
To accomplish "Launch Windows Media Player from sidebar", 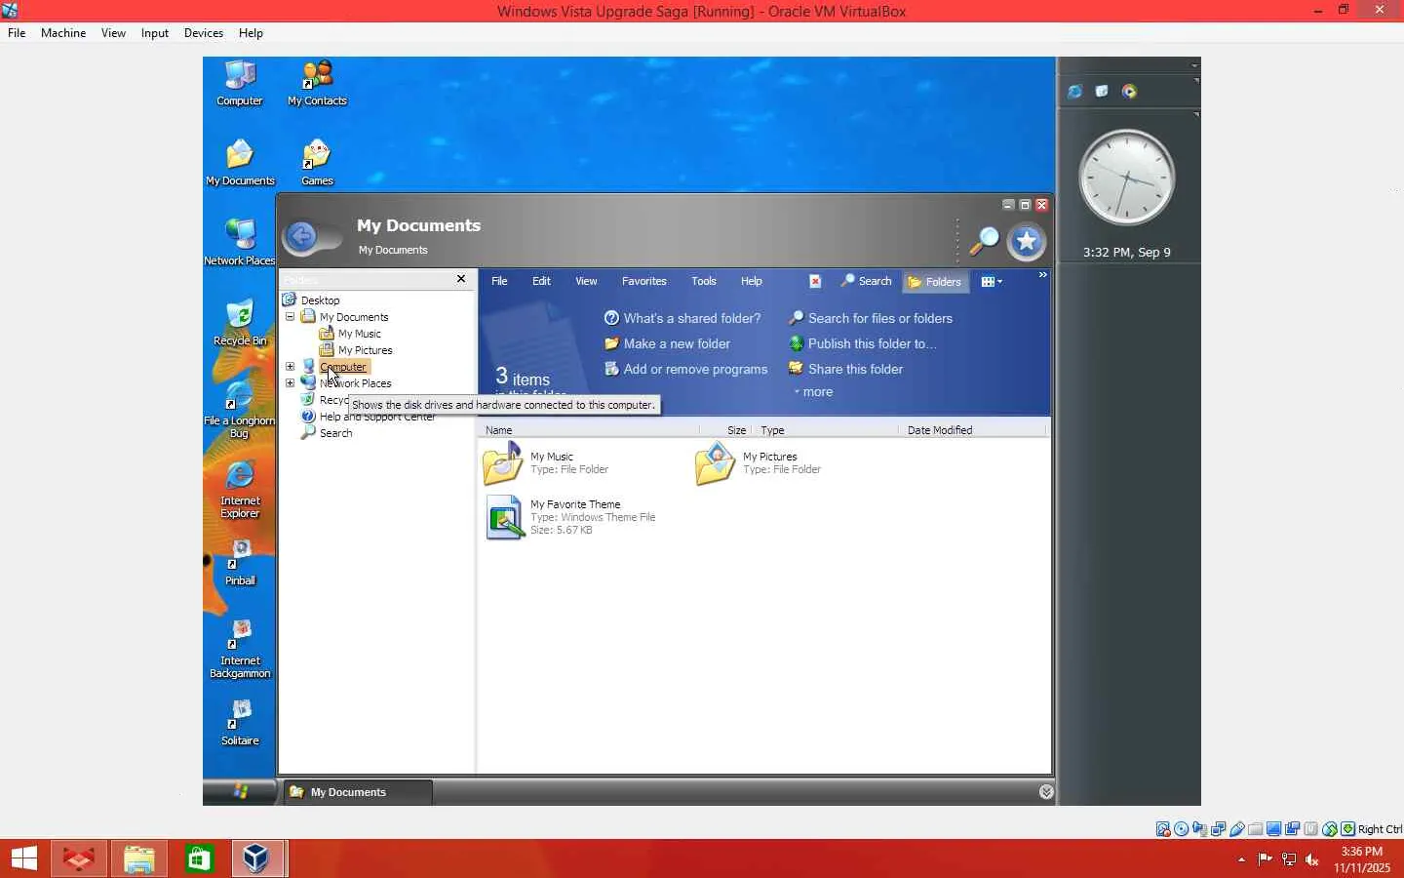I will (x=1129, y=92).
